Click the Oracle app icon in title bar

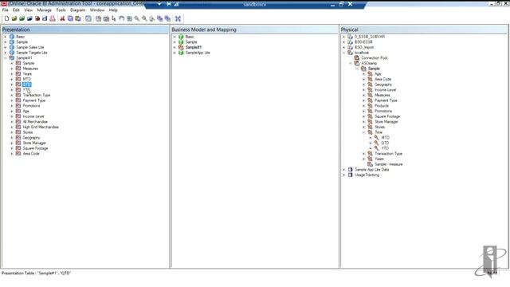pyautogui.click(x=3, y=3)
